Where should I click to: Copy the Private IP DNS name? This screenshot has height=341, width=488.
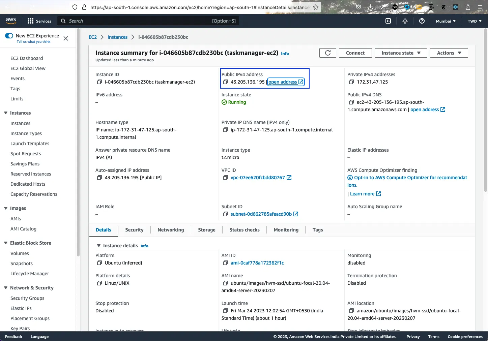(x=226, y=130)
